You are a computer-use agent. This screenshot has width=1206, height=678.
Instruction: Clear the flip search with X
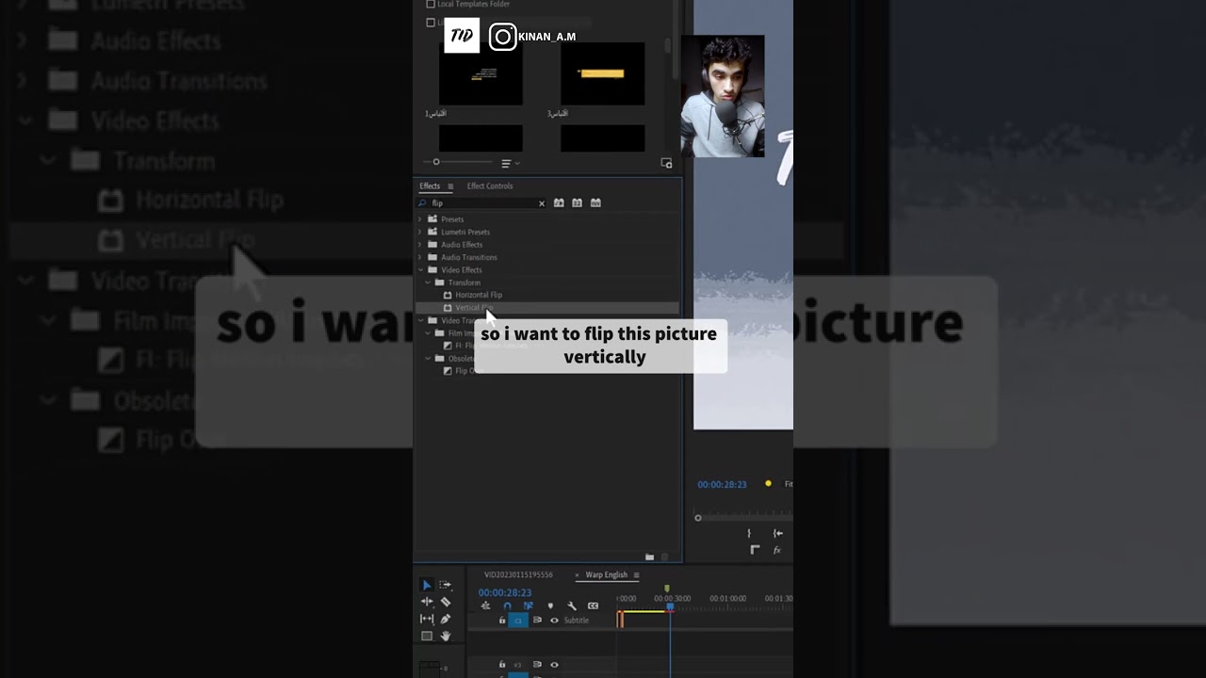coord(542,203)
